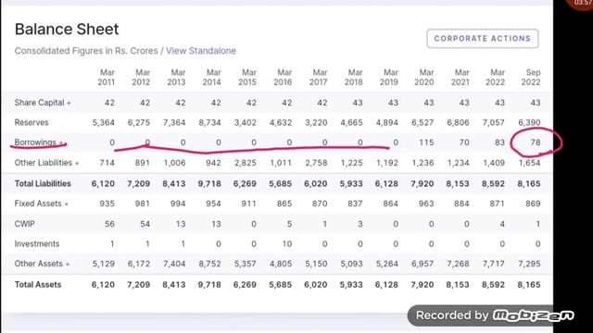Follow the View Standalone link
Image resolution: width=593 pixels, height=333 pixels.
pyautogui.click(x=201, y=51)
